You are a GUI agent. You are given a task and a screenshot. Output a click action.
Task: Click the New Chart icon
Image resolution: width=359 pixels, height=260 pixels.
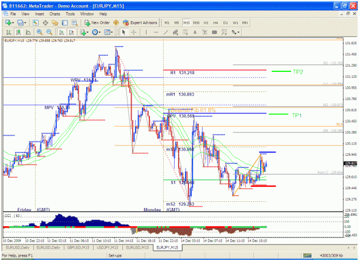8,22
